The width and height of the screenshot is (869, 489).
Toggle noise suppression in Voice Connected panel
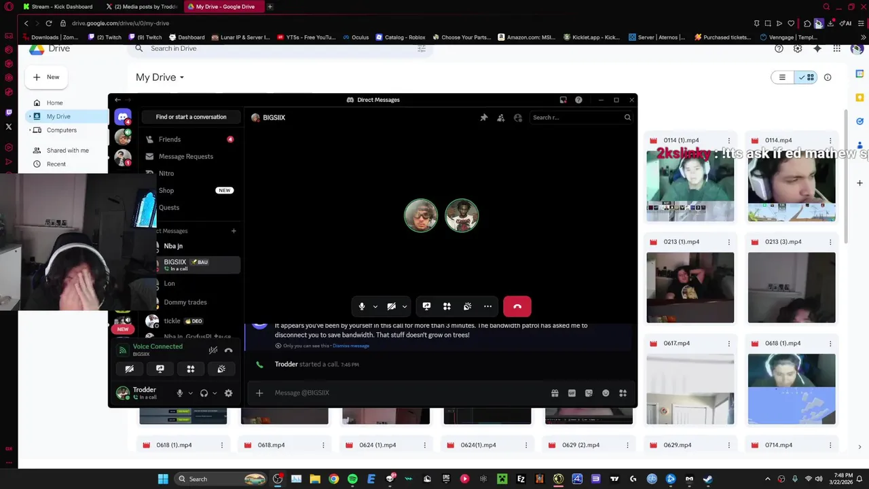pyautogui.click(x=213, y=350)
